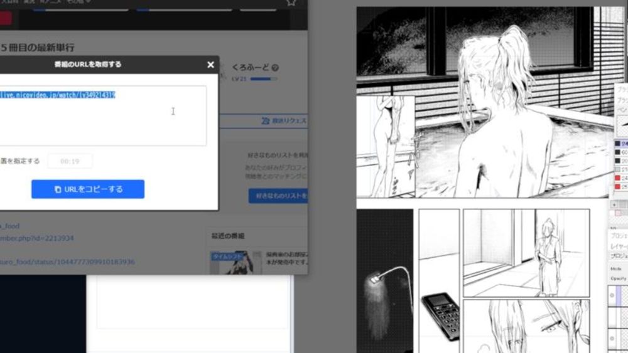This screenshot has height=353, width=628.
Task: Click the help icon next to くろふーど
Action: pyautogui.click(x=275, y=68)
